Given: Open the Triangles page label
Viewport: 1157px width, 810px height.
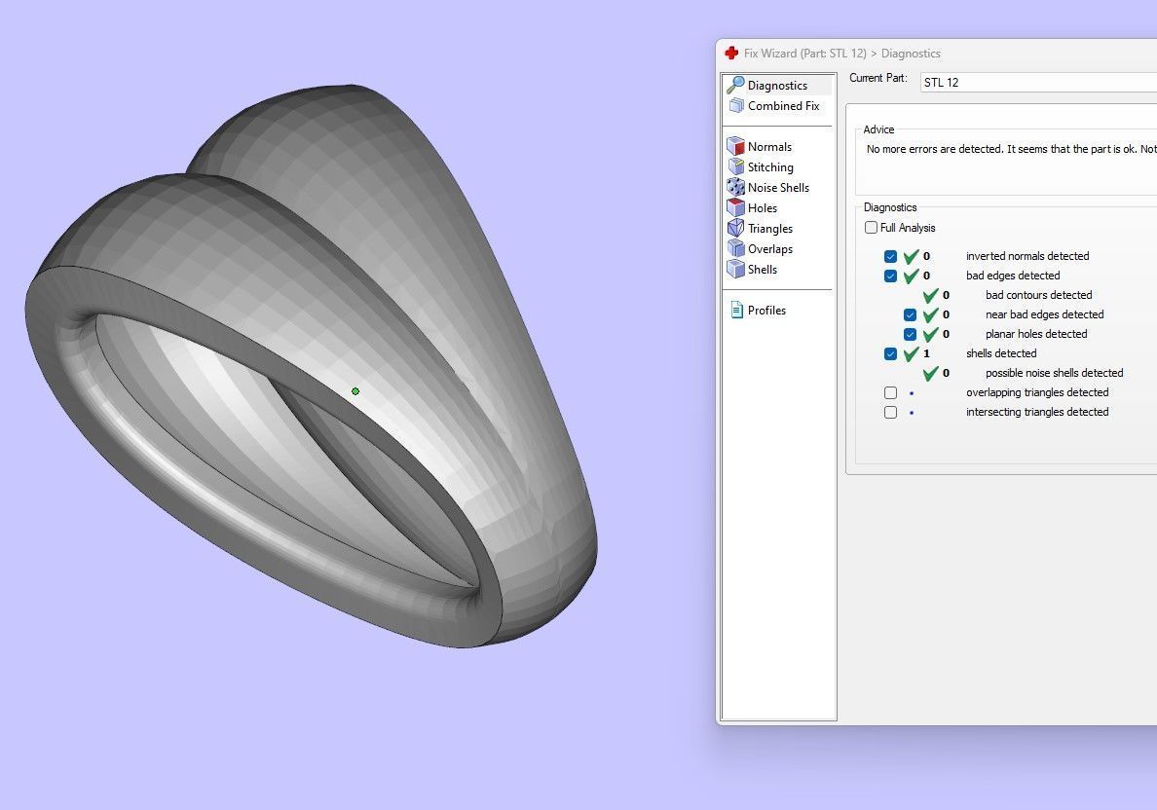Looking at the screenshot, I should (770, 229).
